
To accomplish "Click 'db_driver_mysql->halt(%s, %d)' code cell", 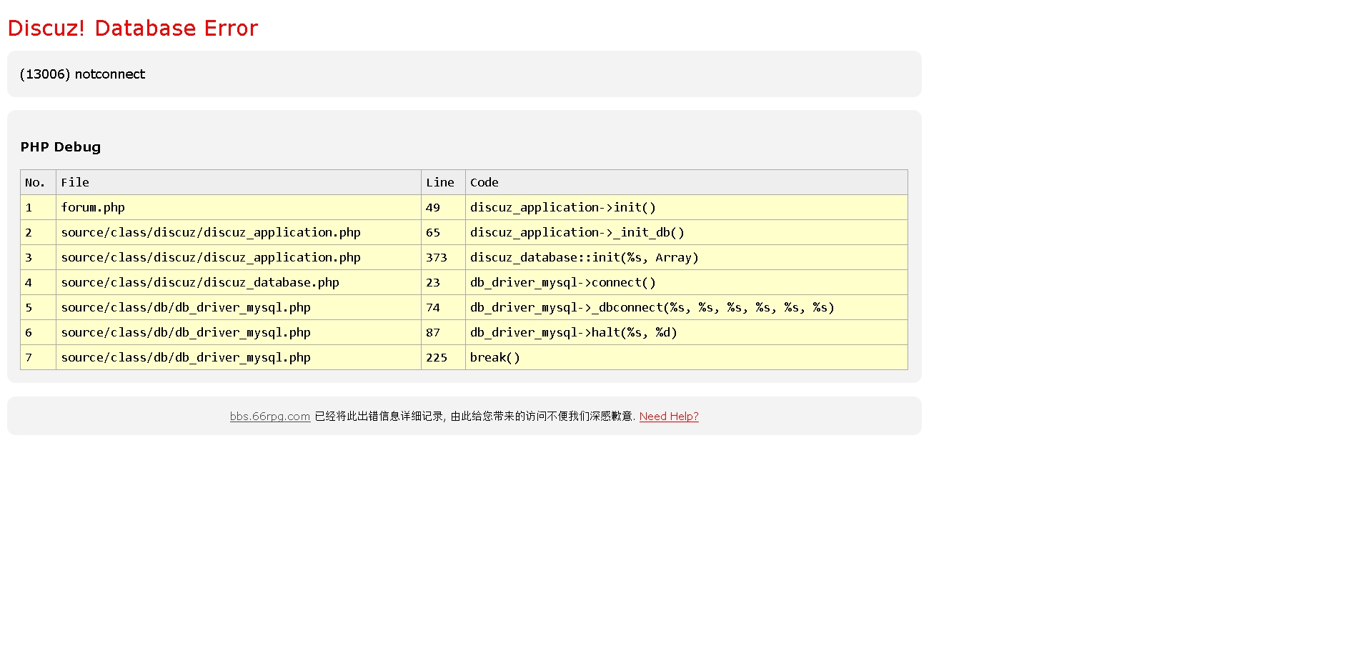I will pos(687,332).
